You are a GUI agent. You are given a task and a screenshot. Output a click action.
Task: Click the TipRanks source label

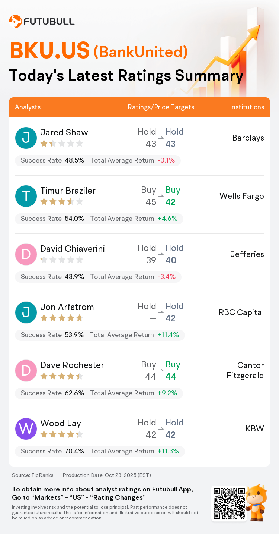click(33, 475)
